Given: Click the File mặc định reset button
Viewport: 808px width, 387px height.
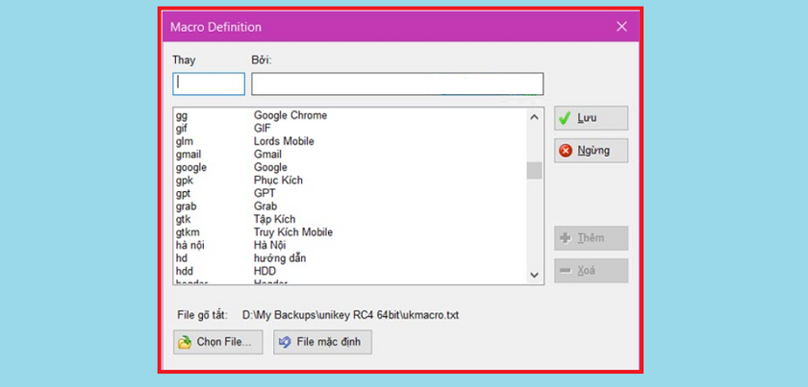Looking at the screenshot, I should pyautogui.click(x=321, y=342).
